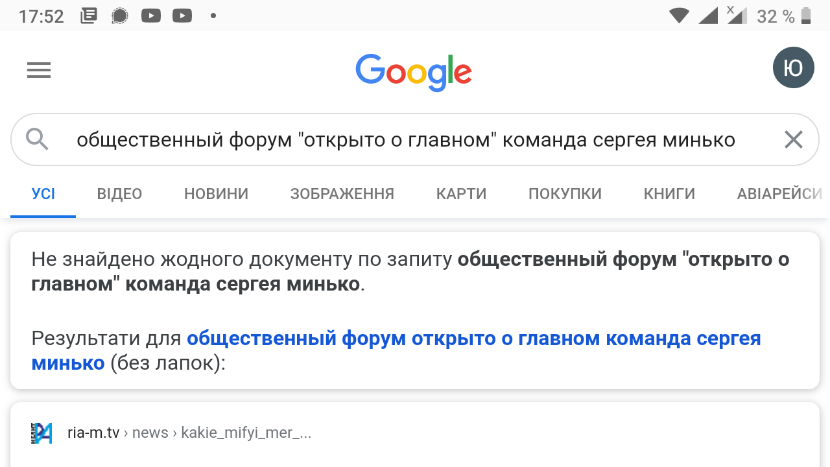Clear the search query with X
Screen dimensions: 830x467
pos(793,139)
